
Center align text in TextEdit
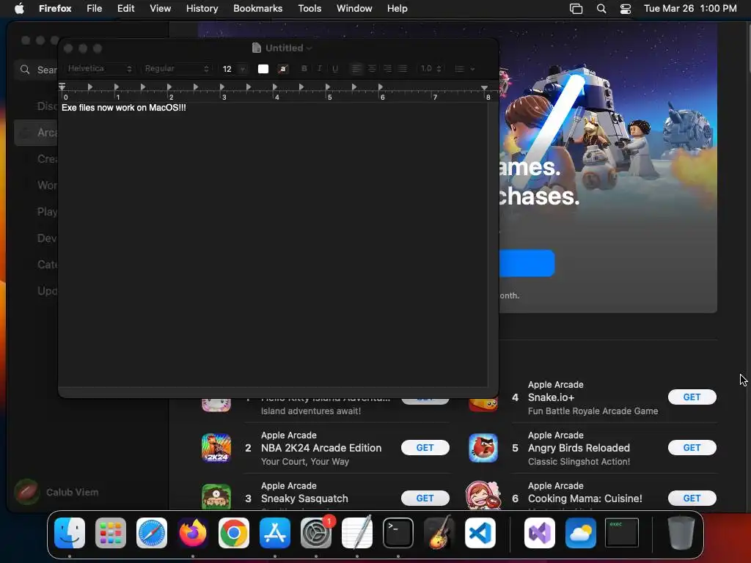(x=372, y=69)
